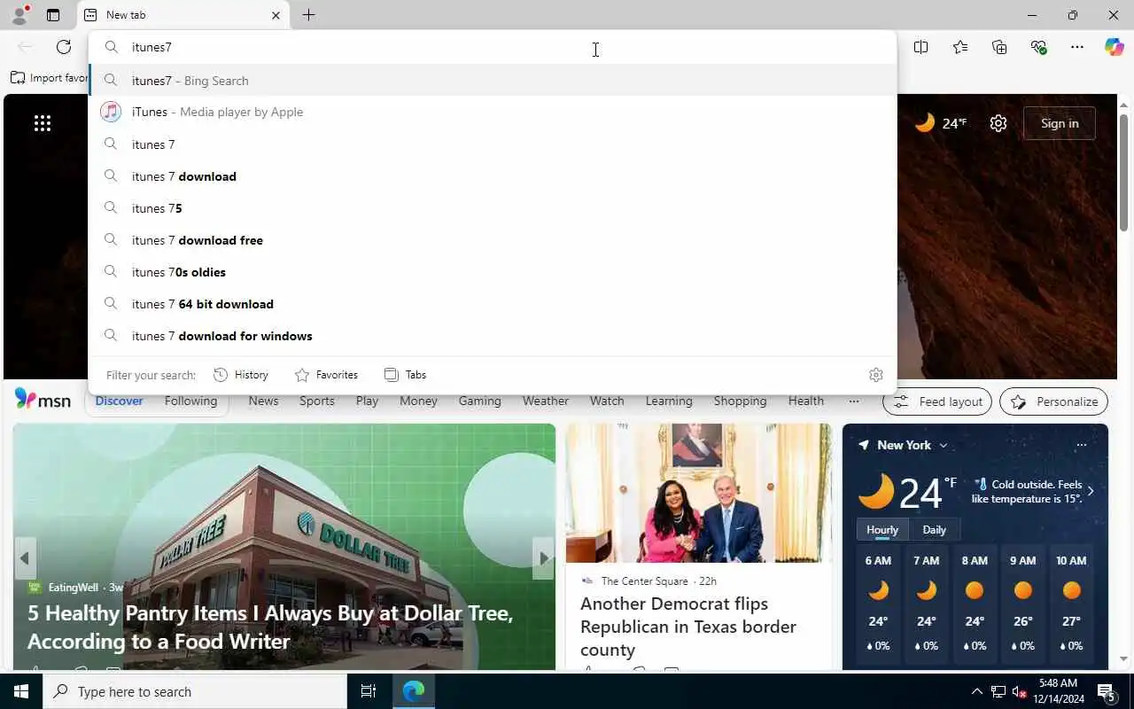This screenshot has height=709, width=1134.
Task: Open split screen icon in toolbar
Action: click(920, 47)
